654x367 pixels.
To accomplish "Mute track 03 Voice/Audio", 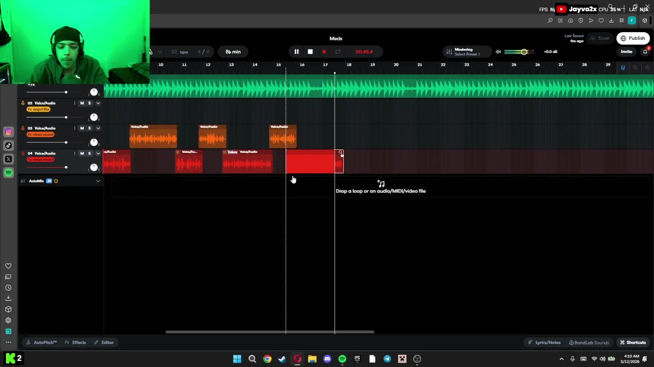I will click(82, 128).
